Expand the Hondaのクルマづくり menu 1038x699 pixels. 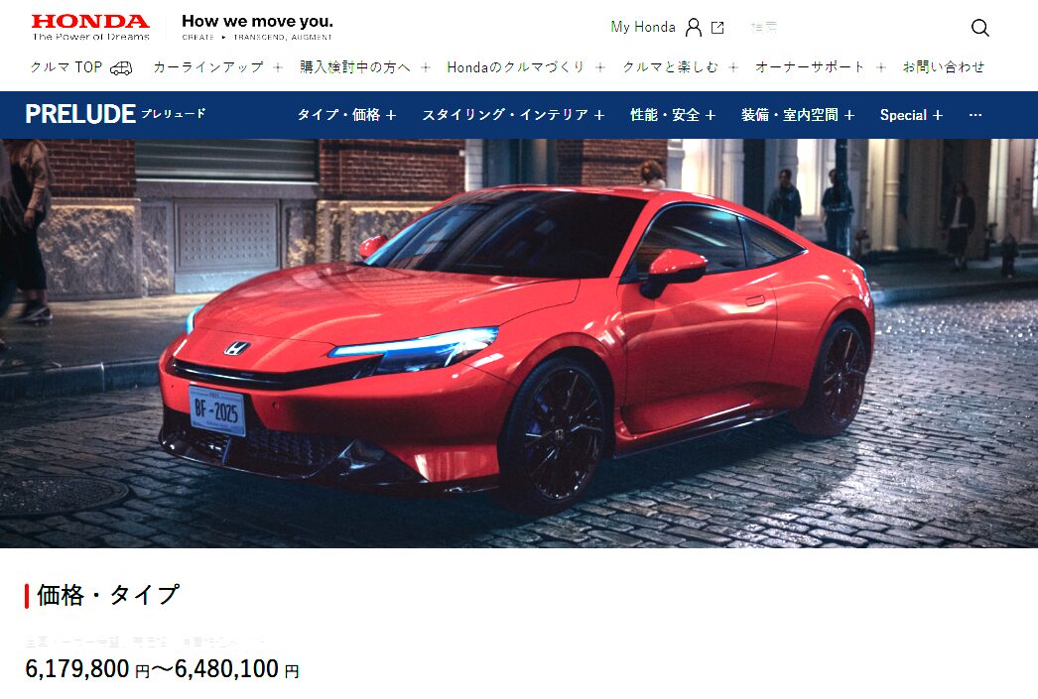(x=526, y=66)
